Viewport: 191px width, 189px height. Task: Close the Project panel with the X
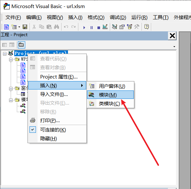[x=172, y=36]
